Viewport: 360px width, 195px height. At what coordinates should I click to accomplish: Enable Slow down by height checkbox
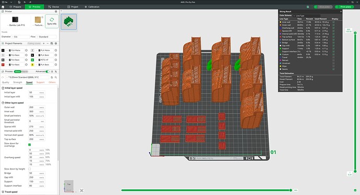(x=29, y=169)
